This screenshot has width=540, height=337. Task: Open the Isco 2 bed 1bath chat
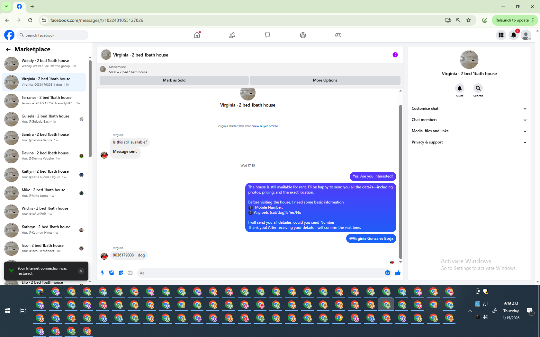(x=44, y=248)
